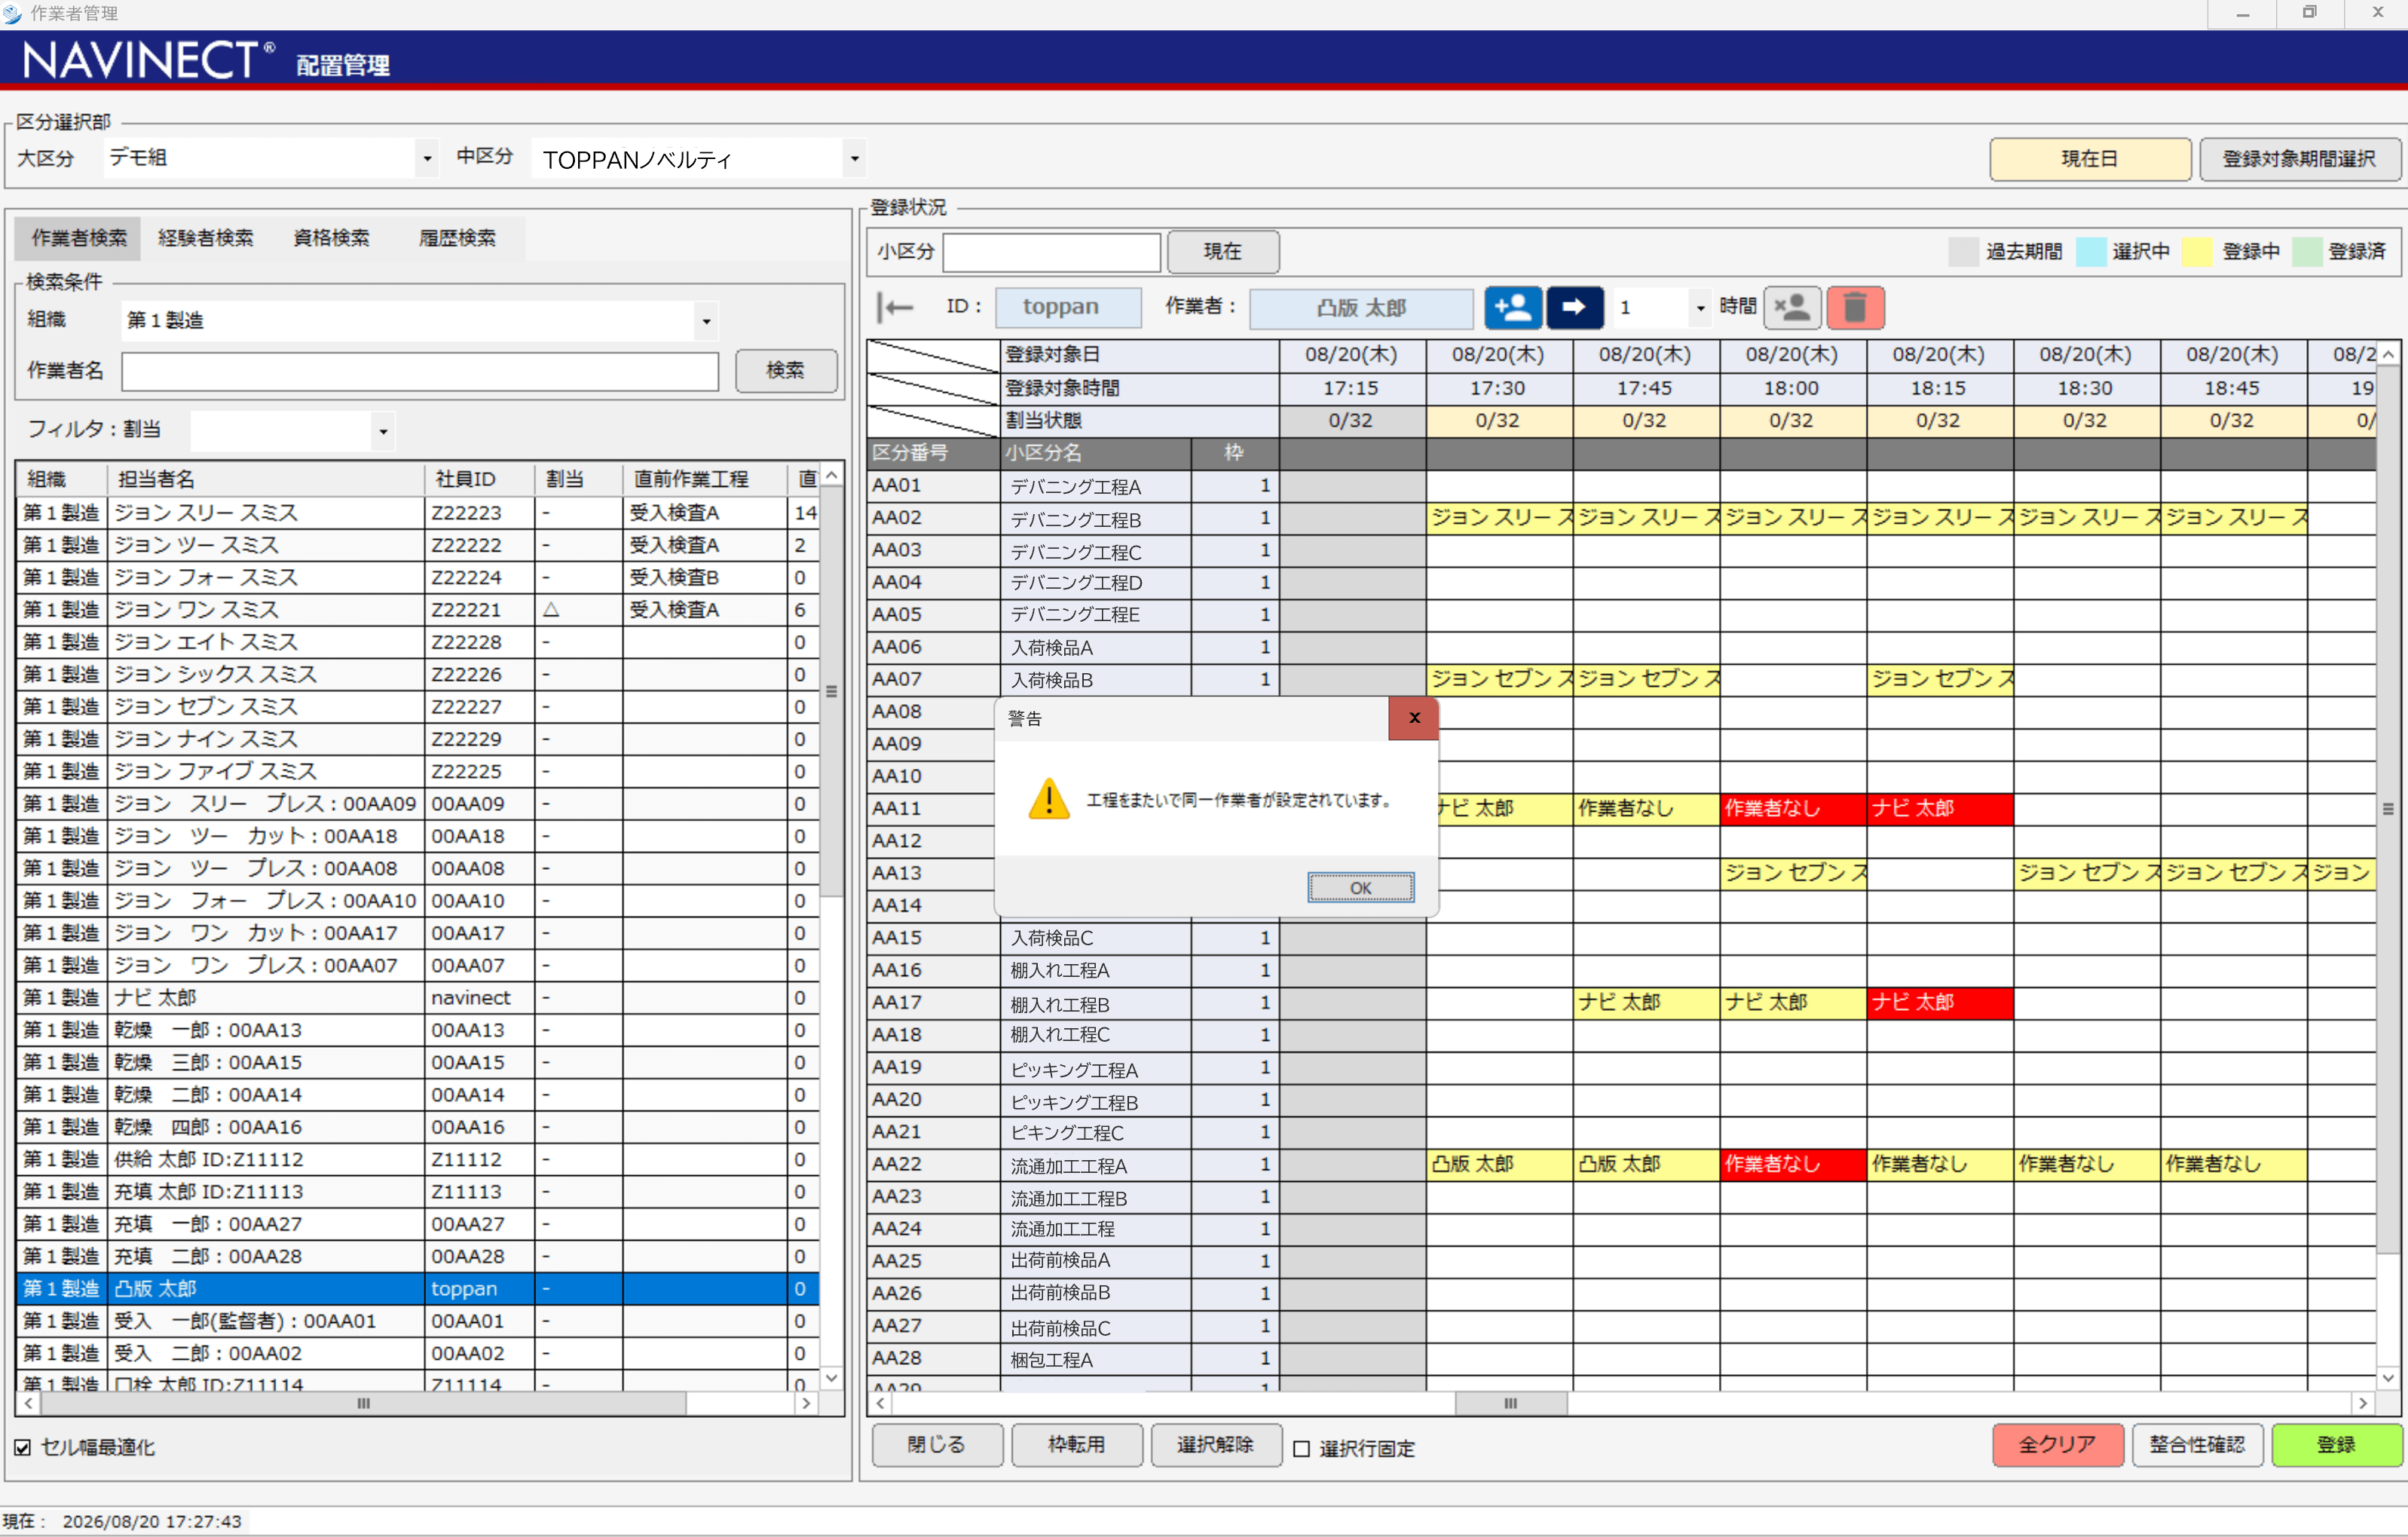The height and width of the screenshot is (1537, 2408).
Task: Click the jump-to-start arrow icon beside ID
Action: 896,307
